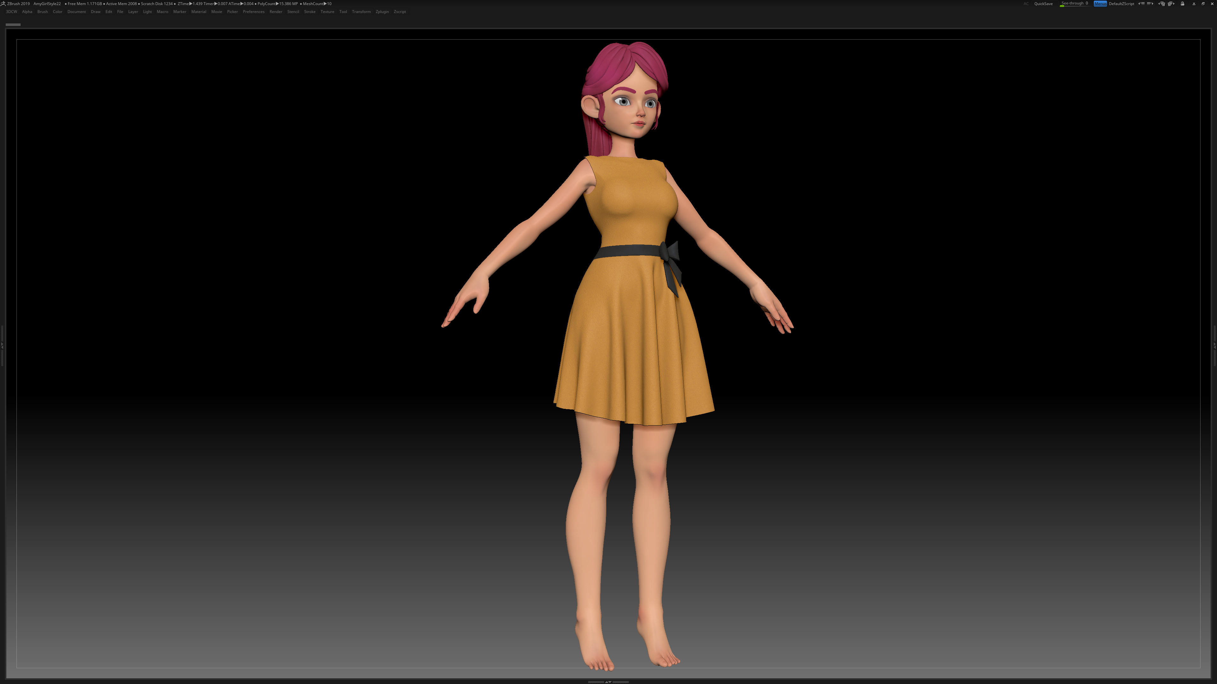Load next UI layout icon
The height and width of the screenshot is (684, 1217).
click(1171, 4)
